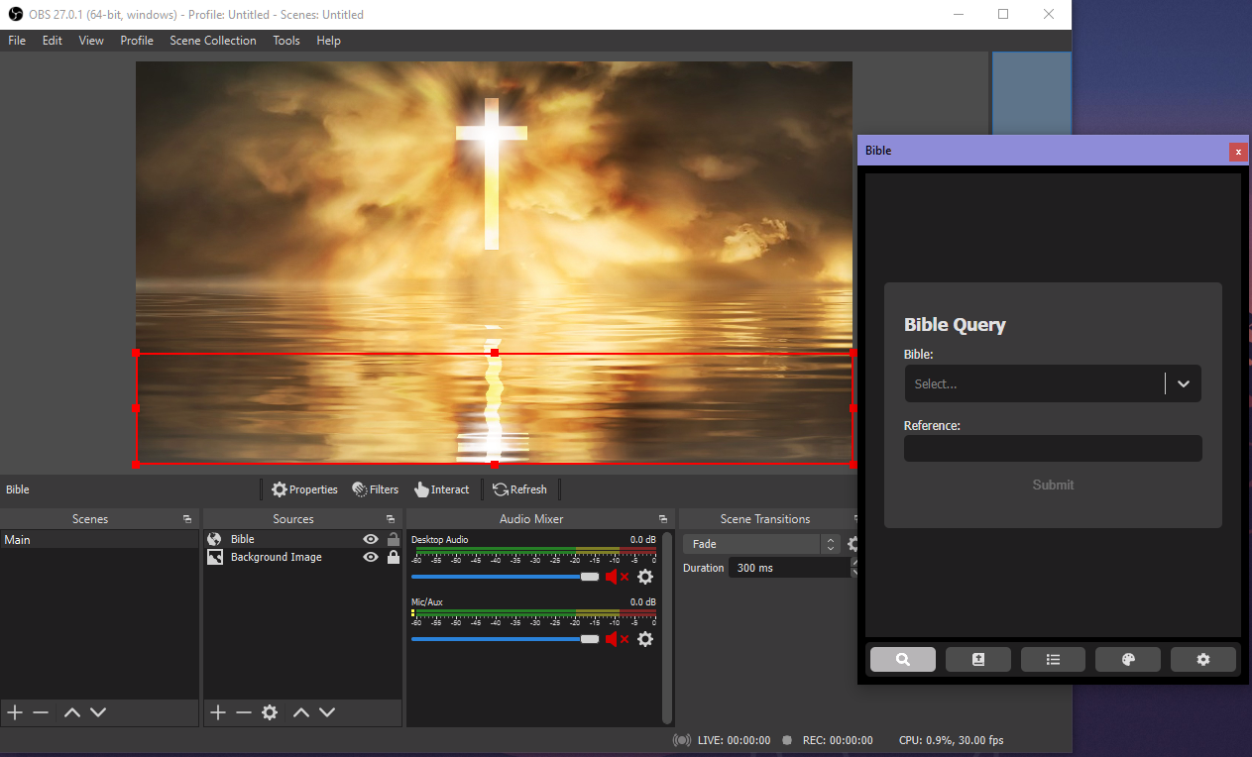Open Desktop Audio advanced settings gear
The height and width of the screenshot is (757, 1252).
pos(645,577)
